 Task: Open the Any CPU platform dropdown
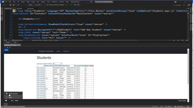(x=41, y=5)
